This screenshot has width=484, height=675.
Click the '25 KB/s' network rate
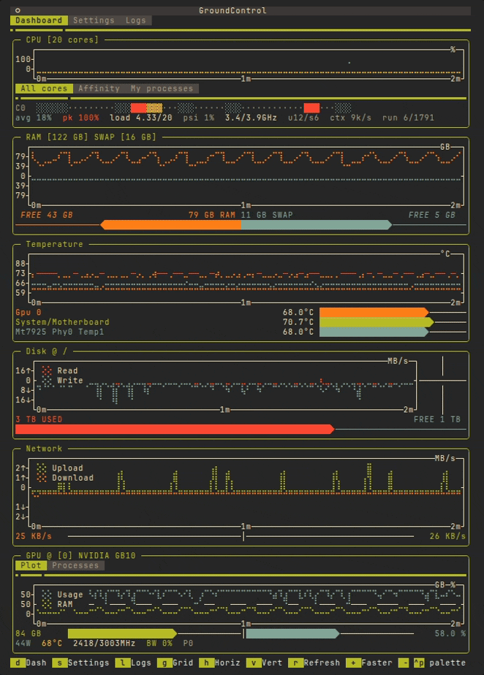(34, 536)
